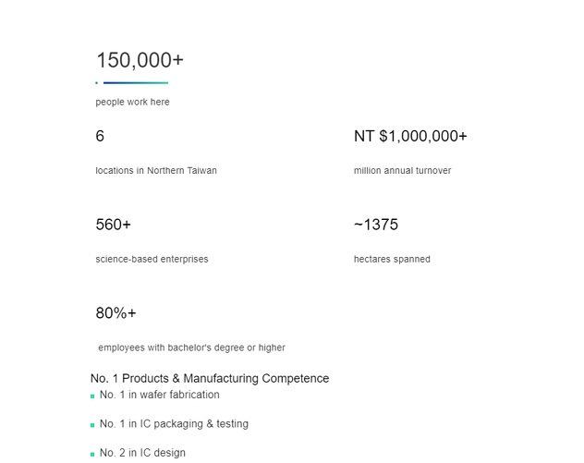Select the "150,000+" headline figure
This screenshot has height=463, width=584.
coord(140,60)
